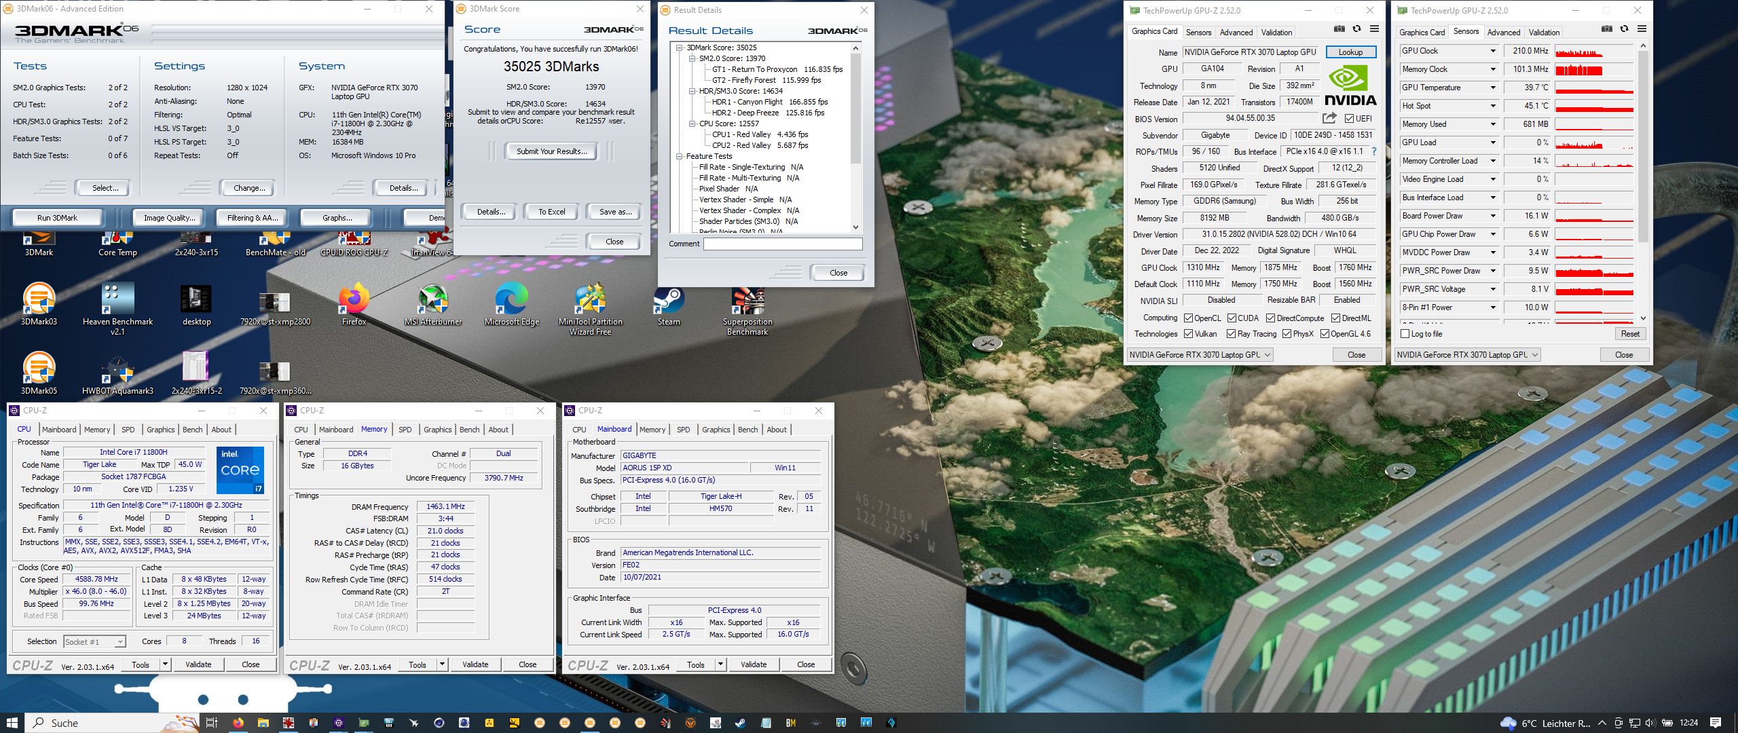Viewport: 1738px width, 733px height.
Task: Toggle Ray Tracing checkbox in GPU-Z
Action: pos(1232,333)
